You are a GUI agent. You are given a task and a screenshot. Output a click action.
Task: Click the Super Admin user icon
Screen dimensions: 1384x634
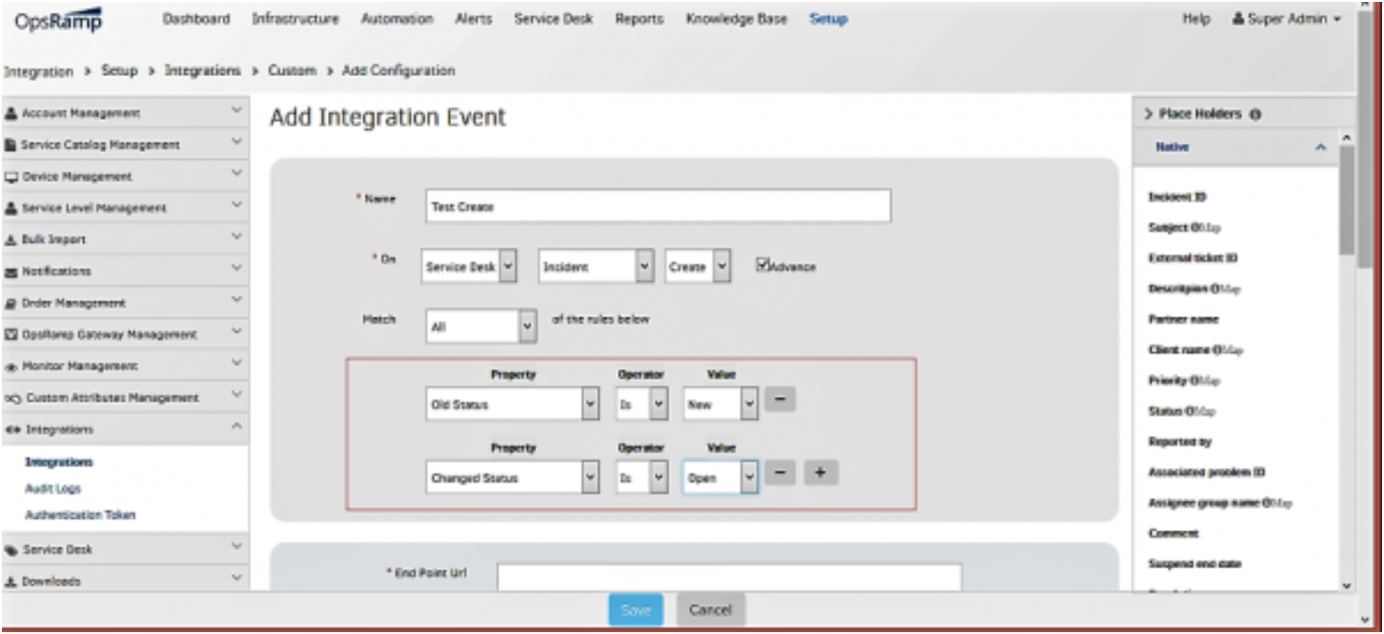pyautogui.click(x=1238, y=19)
